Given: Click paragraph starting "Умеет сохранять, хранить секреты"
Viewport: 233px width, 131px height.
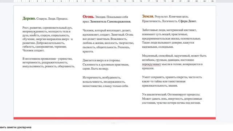Looking at the screenshot, I should pyautogui.click(x=172, y=82).
